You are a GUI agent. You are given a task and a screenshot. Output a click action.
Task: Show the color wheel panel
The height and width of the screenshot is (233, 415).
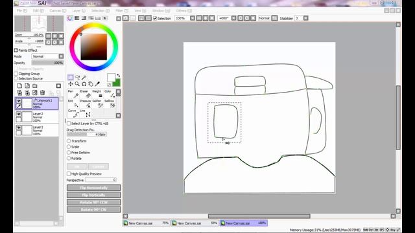tap(70, 18)
